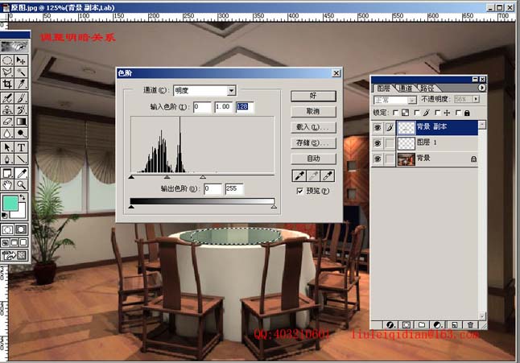
Task: Select the Path Component Selection tool
Action: [7, 147]
